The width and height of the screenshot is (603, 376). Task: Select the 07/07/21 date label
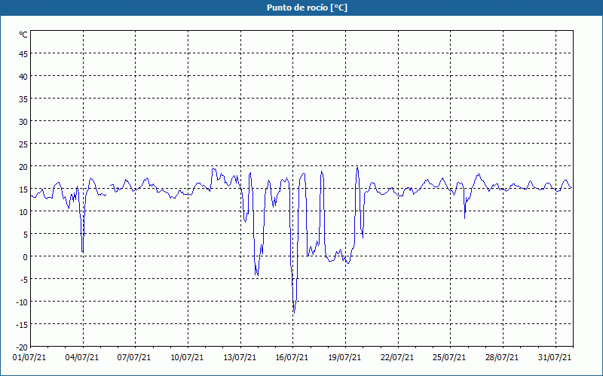coord(134,357)
